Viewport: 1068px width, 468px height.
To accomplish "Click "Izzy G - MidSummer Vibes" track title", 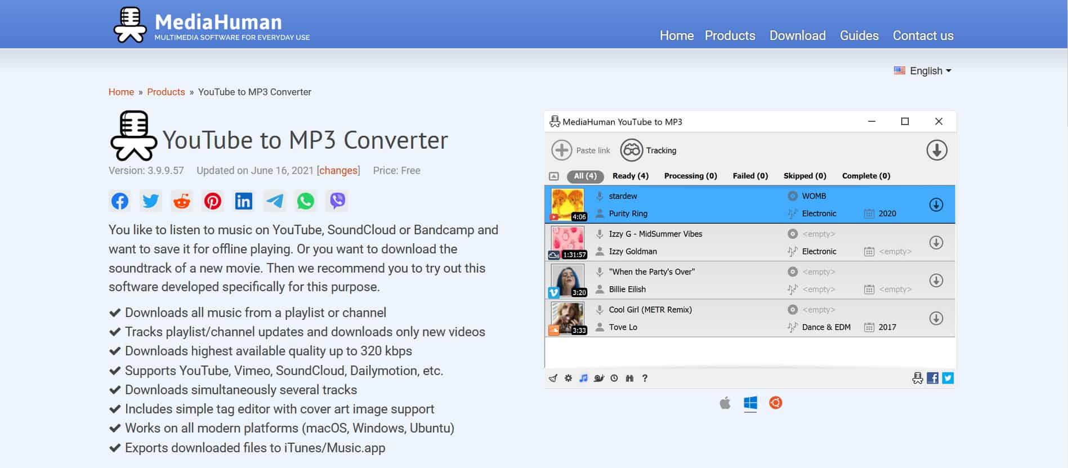I will tap(656, 234).
